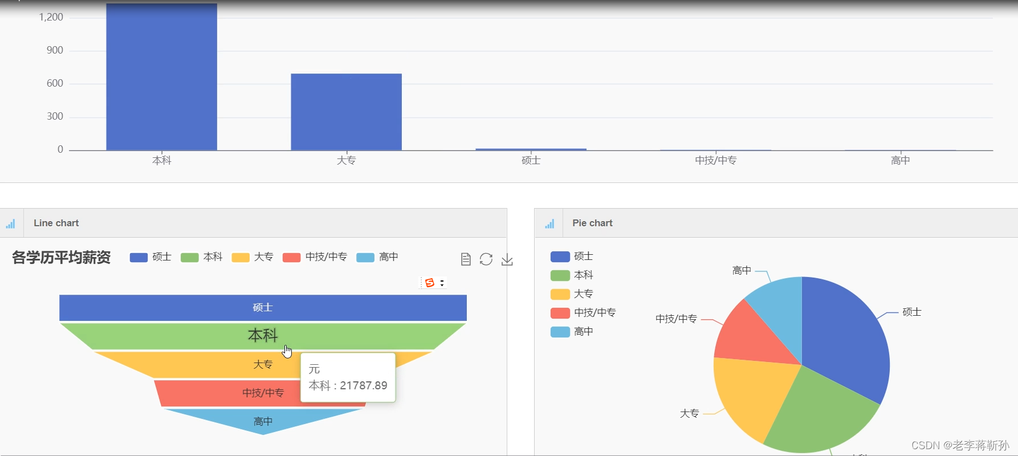Toggle 高中 legend in pie chart

point(572,332)
